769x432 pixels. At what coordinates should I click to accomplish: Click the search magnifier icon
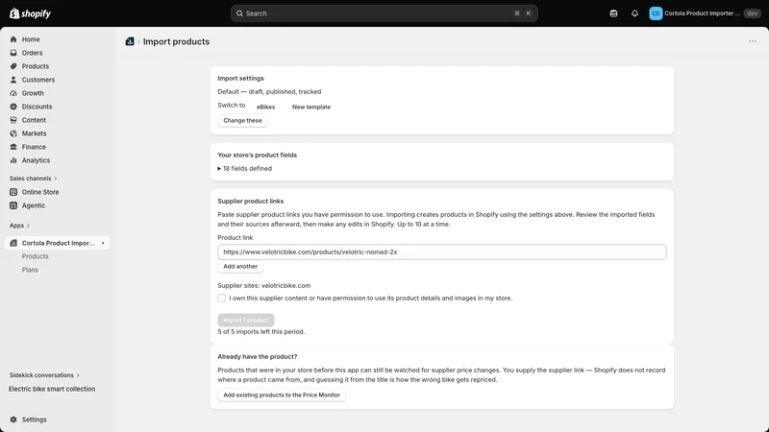(239, 13)
